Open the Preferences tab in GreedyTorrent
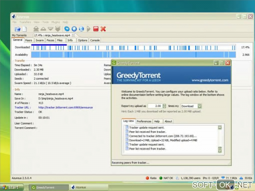Screen dimensions: 255x191 point(144,121)
